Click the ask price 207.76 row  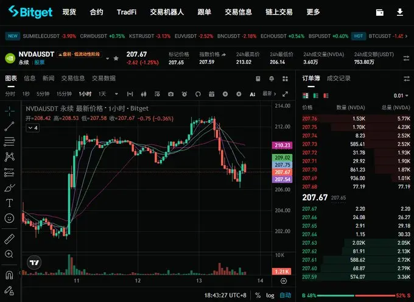pos(356,119)
